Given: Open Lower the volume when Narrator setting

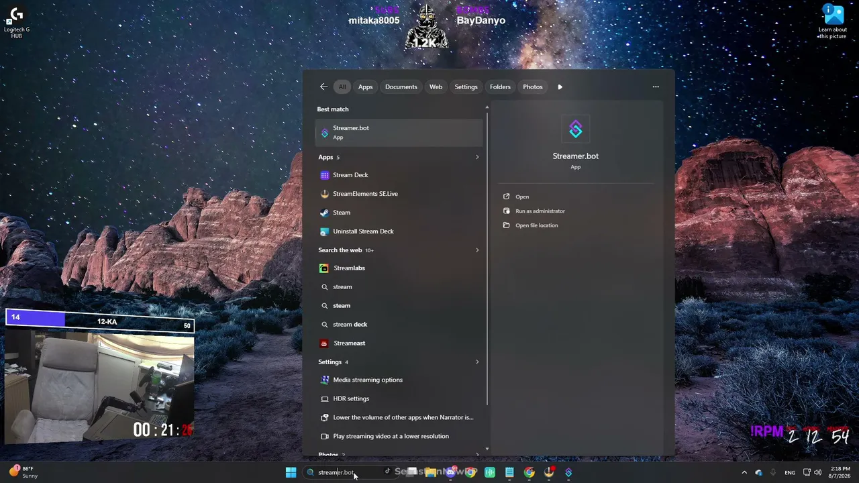Looking at the screenshot, I should tap(399, 417).
